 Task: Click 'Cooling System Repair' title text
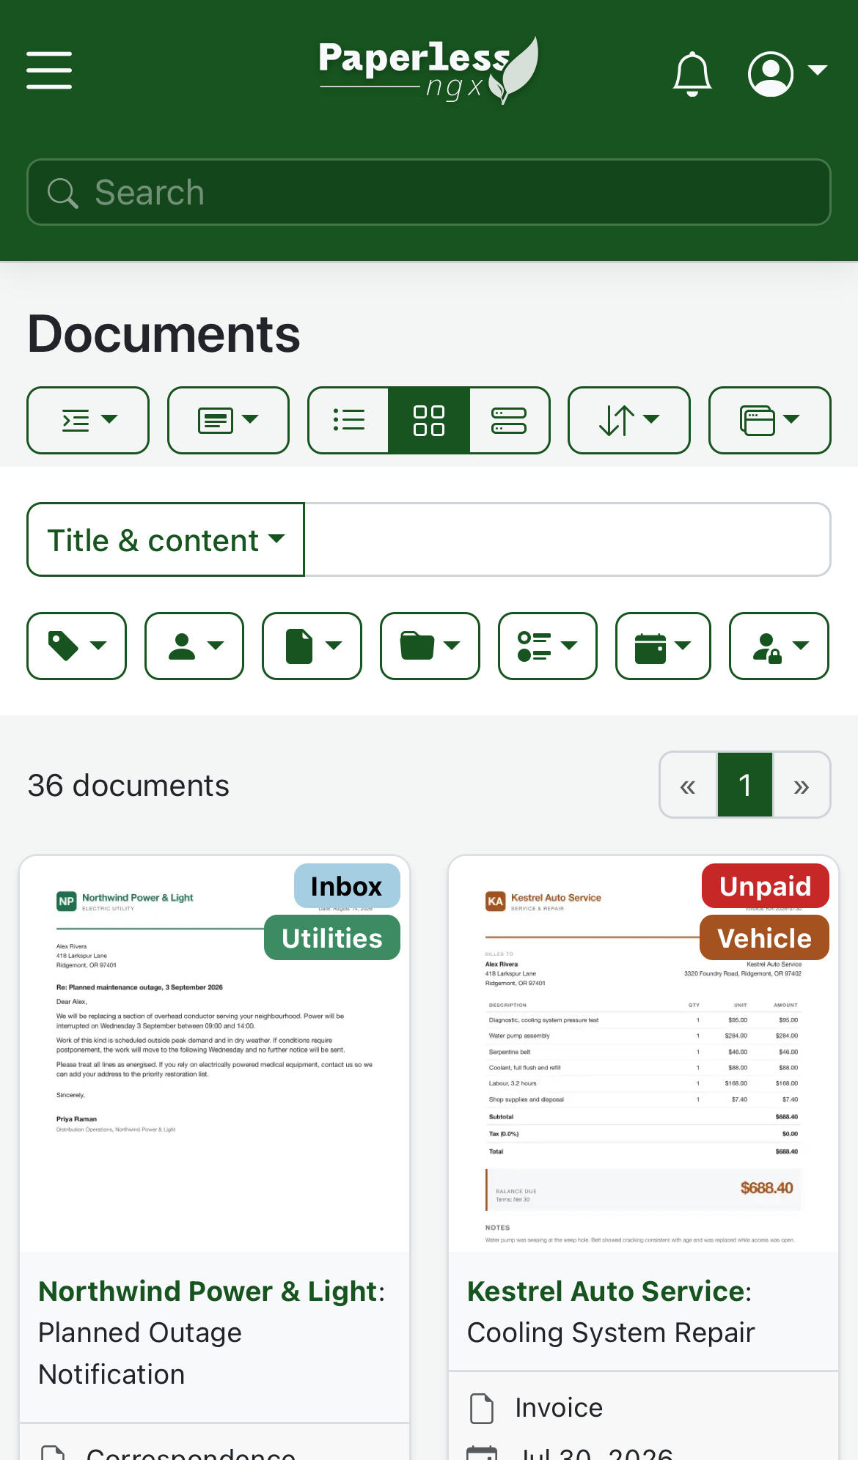pyautogui.click(x=611, y=1333)
